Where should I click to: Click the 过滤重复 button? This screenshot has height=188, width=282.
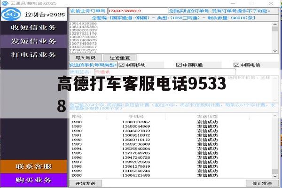pos(120,58)
